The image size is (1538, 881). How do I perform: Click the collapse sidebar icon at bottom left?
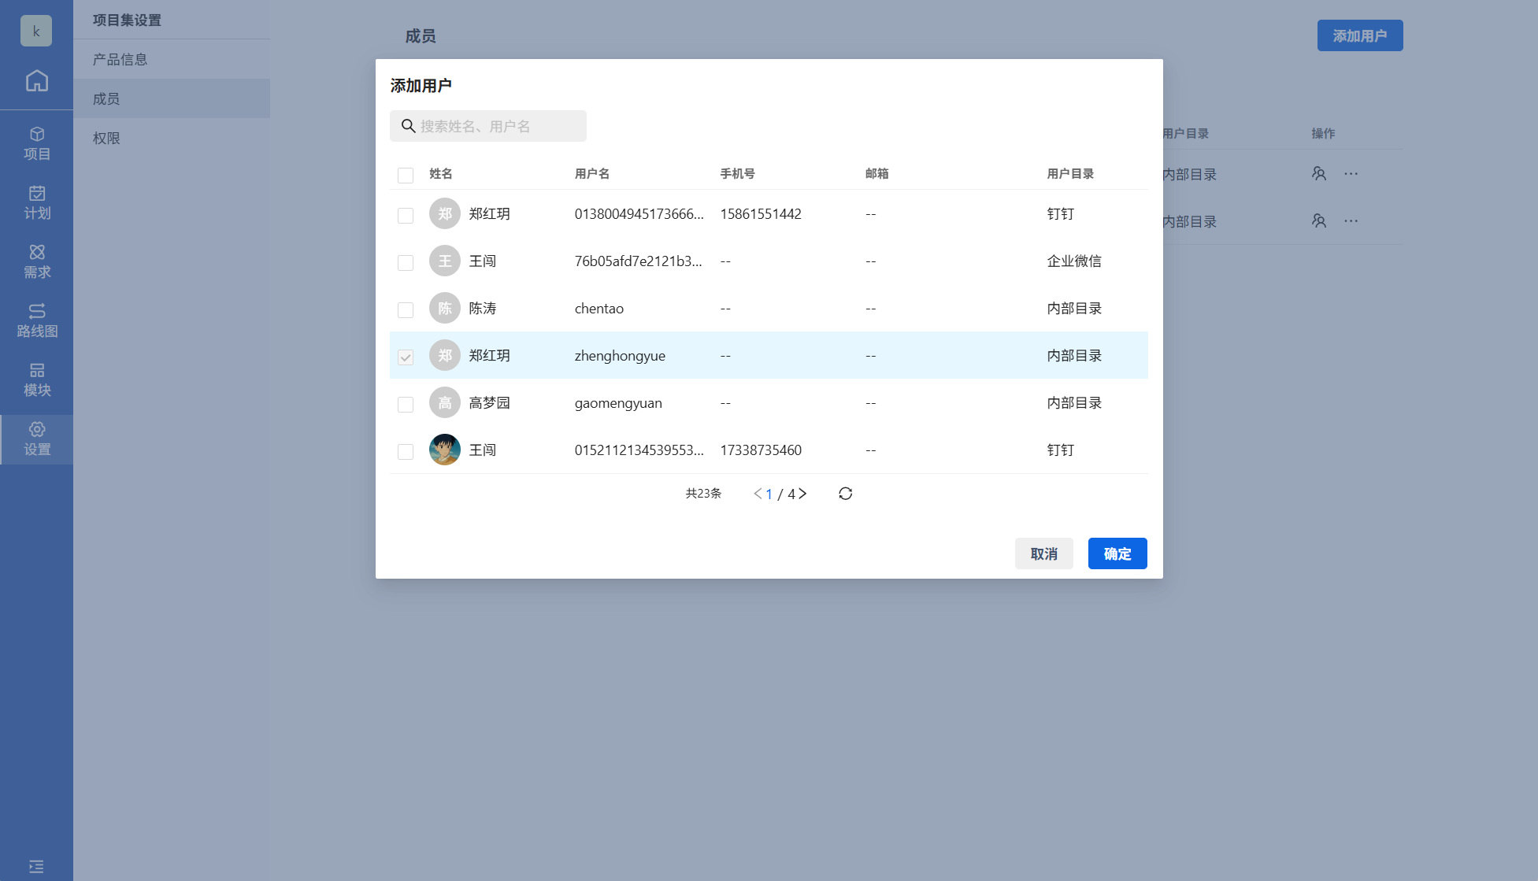click(x=36, y=866)
